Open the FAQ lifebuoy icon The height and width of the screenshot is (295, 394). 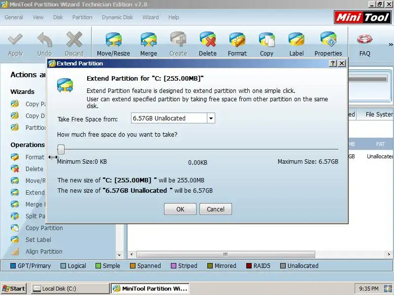click(x=364, y=39)
